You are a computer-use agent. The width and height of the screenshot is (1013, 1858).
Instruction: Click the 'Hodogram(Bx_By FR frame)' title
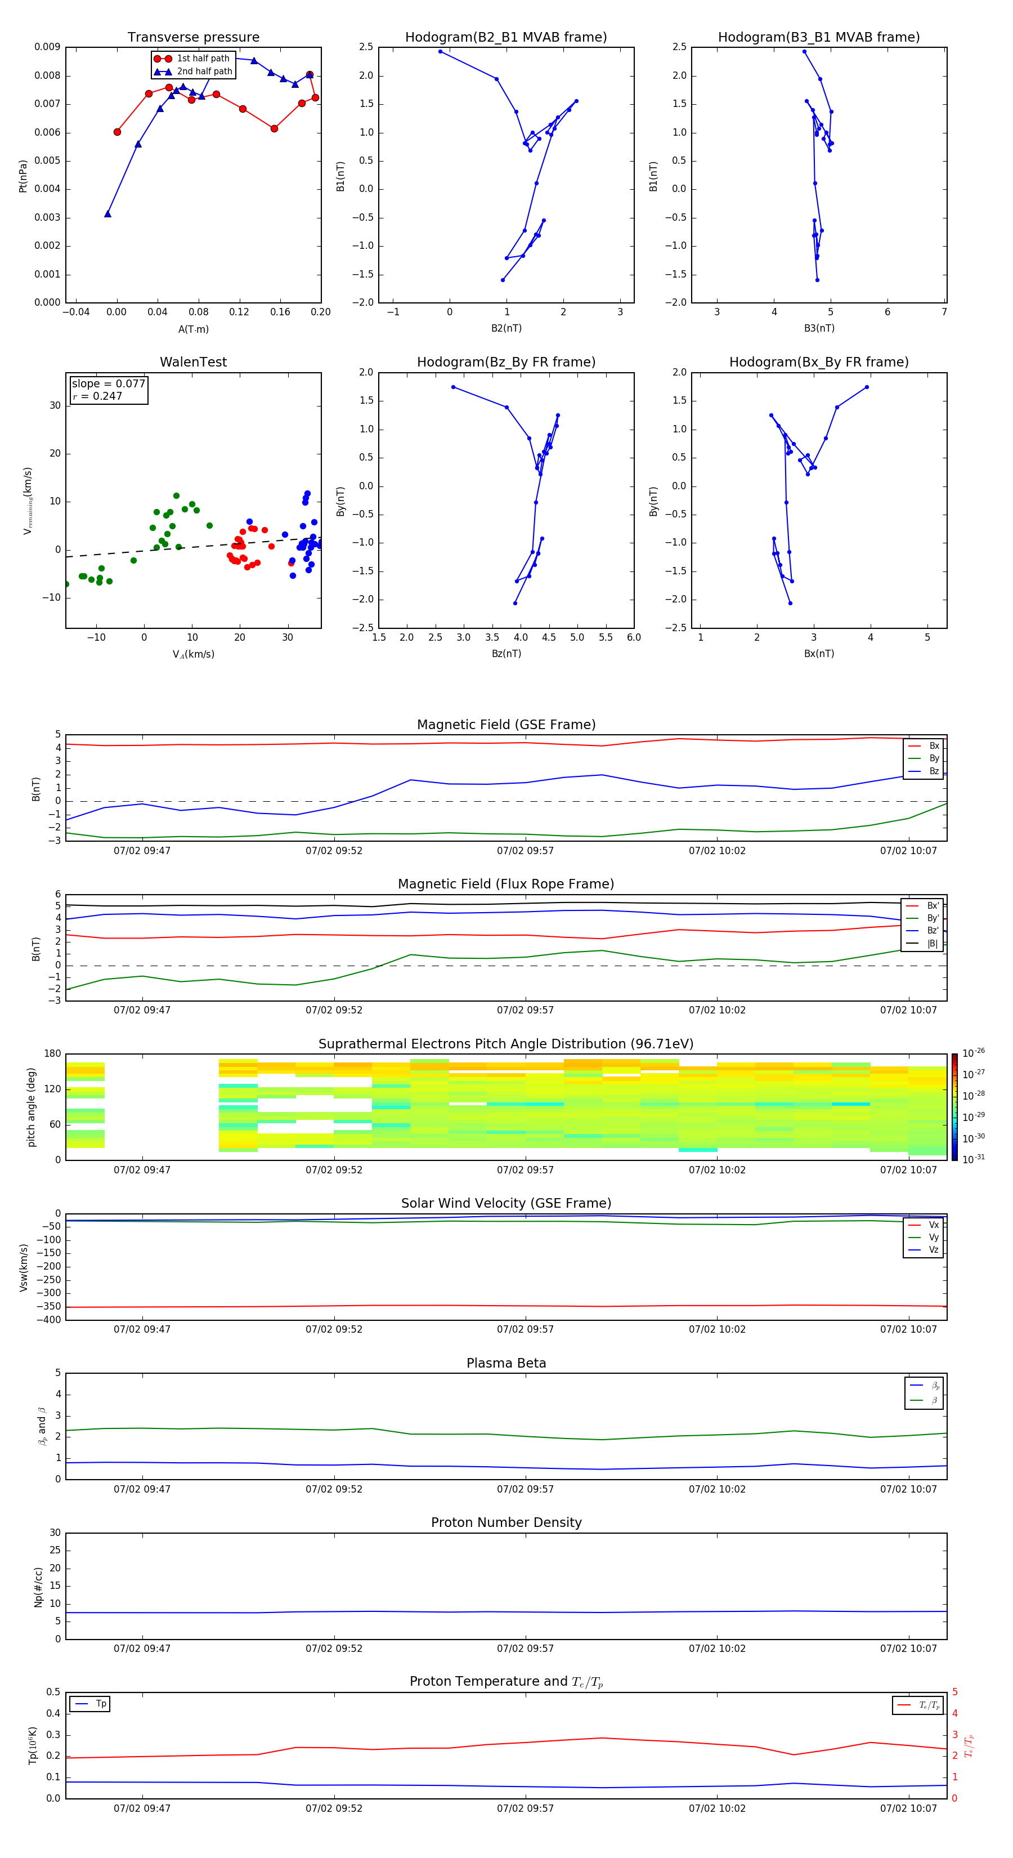point(819,362)
